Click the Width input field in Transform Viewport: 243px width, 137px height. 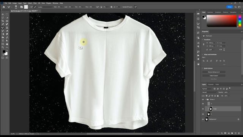tap(211, 43)
